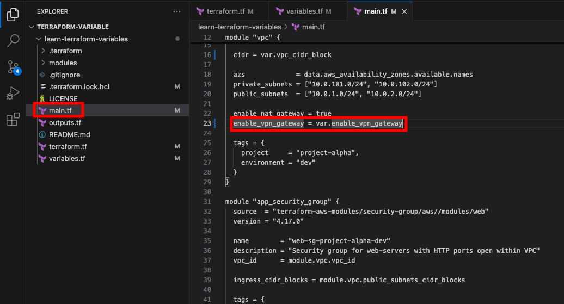Expand the modules folder
The width and height of the screenshot is (564, 304).
(43, 63)
